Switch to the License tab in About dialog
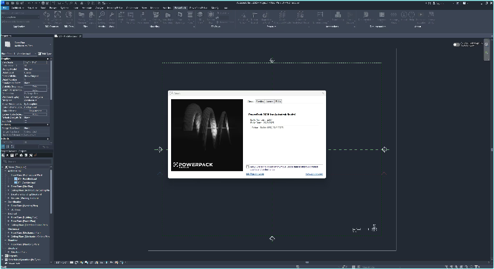Screen dimensions: 494x269 click(270, 102)
